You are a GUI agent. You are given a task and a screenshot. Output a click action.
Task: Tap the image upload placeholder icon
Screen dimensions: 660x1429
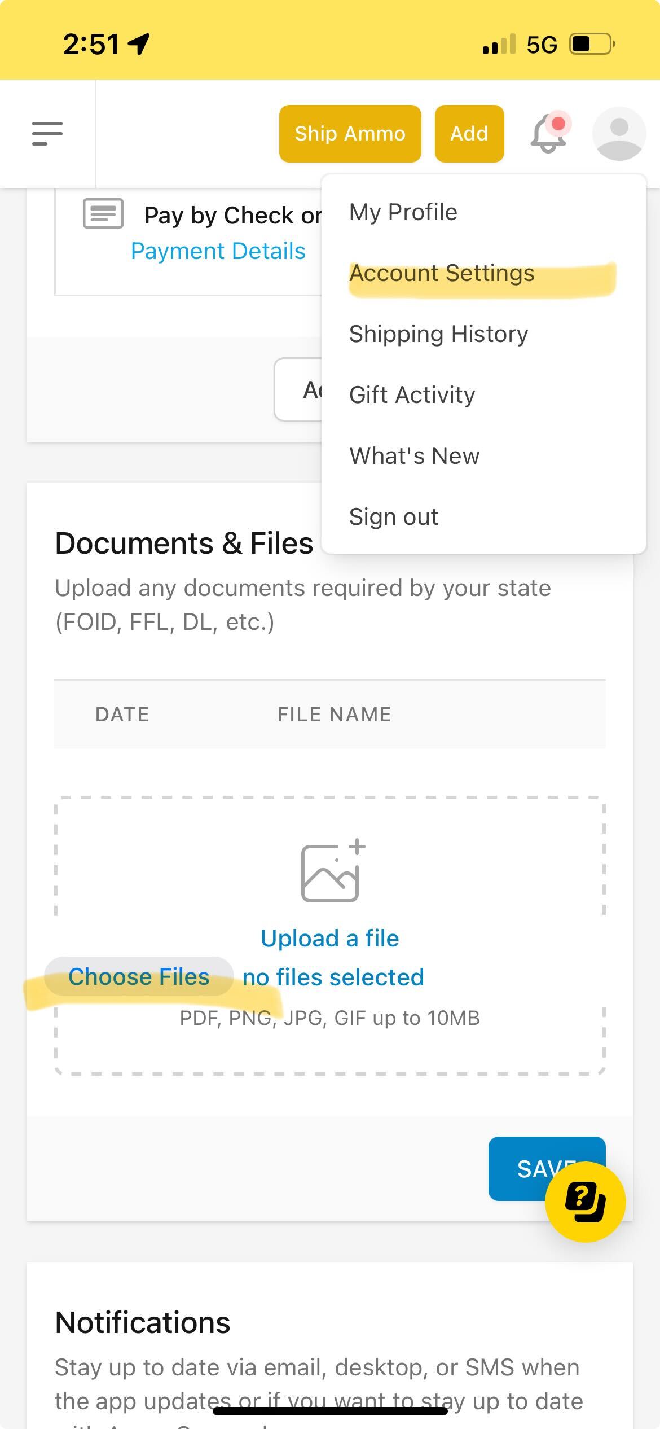[x=333, y=870]
